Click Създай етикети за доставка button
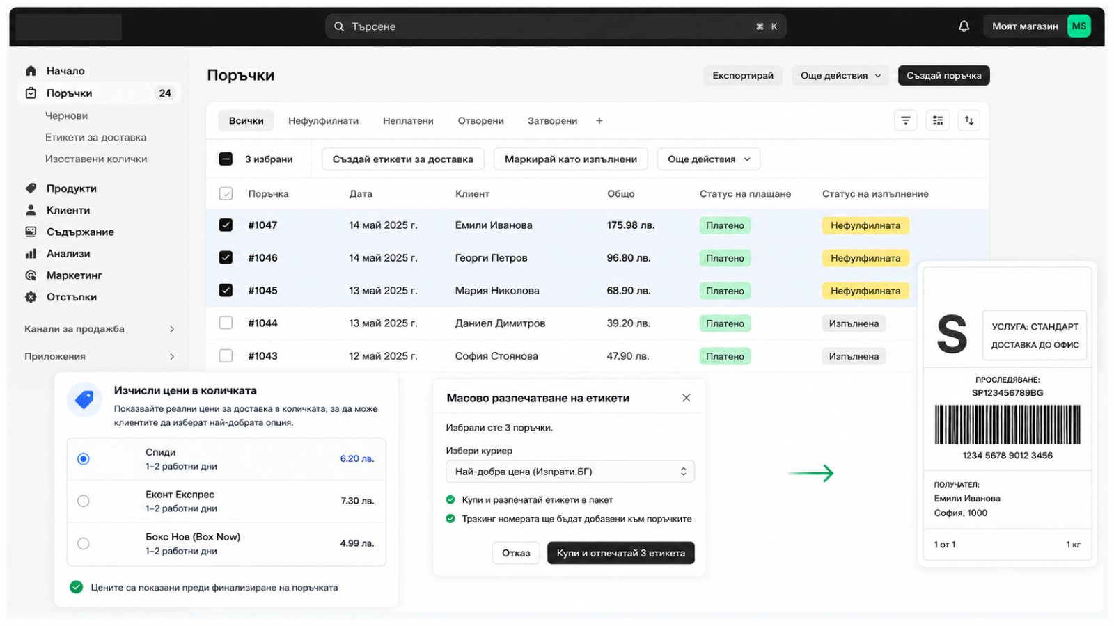The image size is (1114, 626). [402, 159]
